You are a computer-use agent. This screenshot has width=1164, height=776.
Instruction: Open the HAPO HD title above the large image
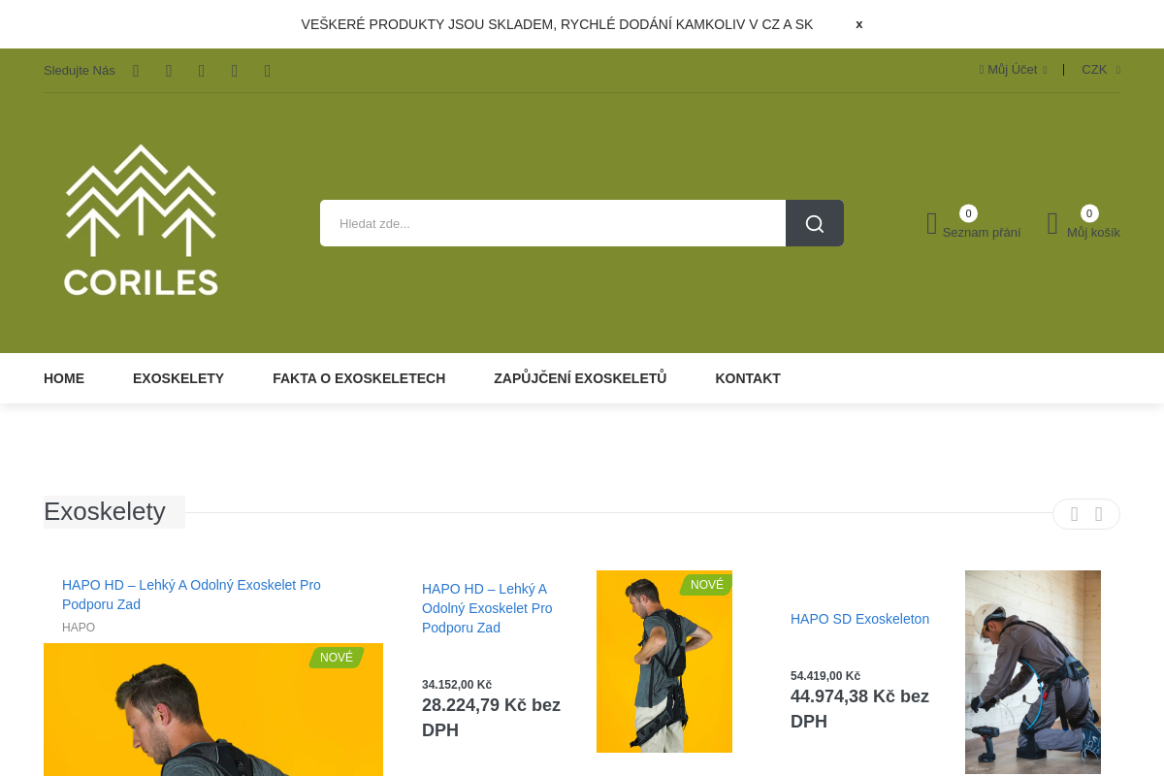[191, 595]
